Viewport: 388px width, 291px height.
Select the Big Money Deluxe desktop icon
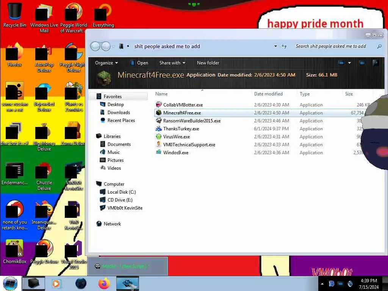44,136
